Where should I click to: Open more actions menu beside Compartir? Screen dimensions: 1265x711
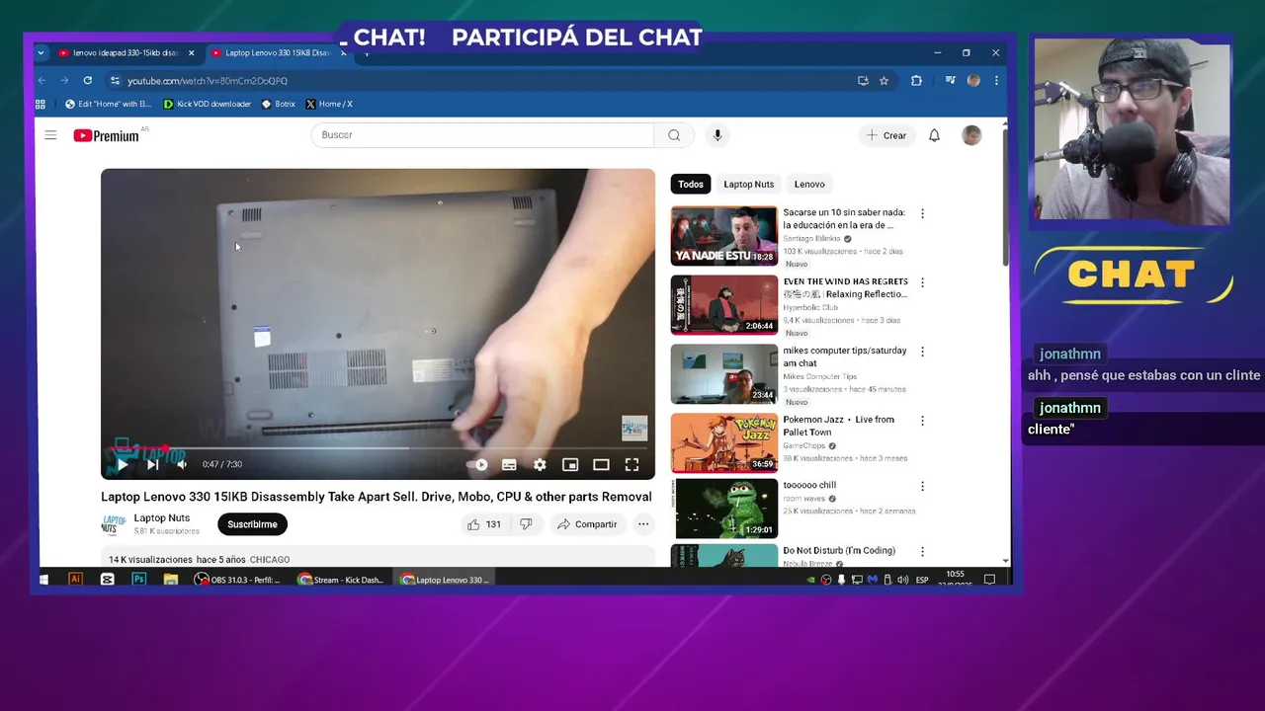click(643, 524)
